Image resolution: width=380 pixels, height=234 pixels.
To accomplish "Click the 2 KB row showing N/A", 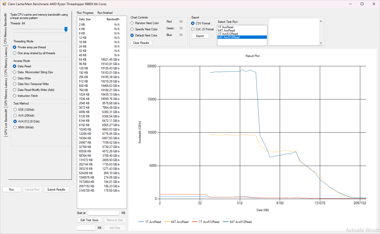I will point(99,25).
